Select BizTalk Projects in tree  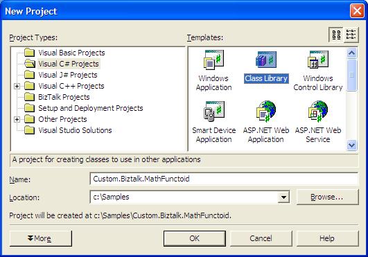click(x=64, y=97)
